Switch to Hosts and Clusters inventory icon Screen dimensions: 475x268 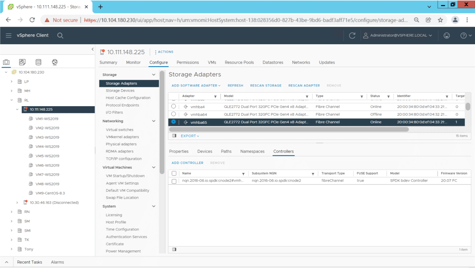coord(6,62)
